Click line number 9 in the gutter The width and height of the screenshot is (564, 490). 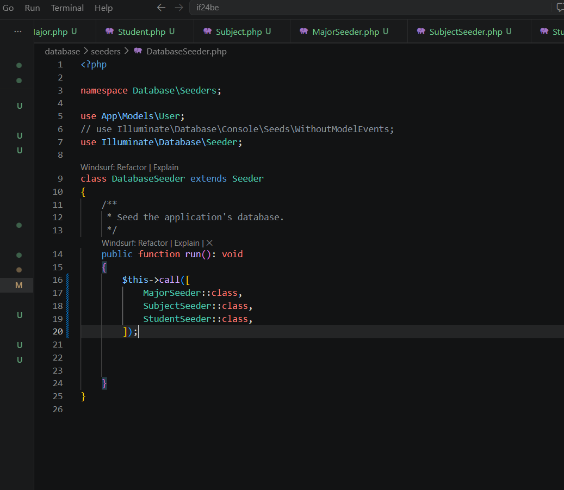point(60,179)
